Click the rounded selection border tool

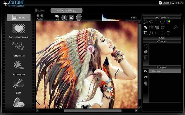click(163, 27)
